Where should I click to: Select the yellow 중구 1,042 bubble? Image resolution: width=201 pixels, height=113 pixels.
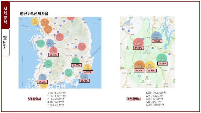click(x=150, y=66)
